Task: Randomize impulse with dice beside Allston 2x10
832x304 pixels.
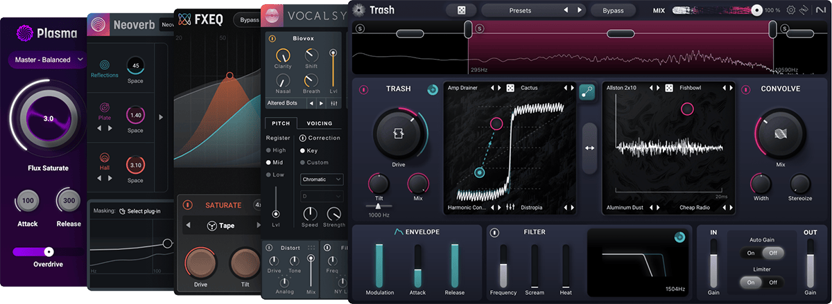Action: (670, 88)
